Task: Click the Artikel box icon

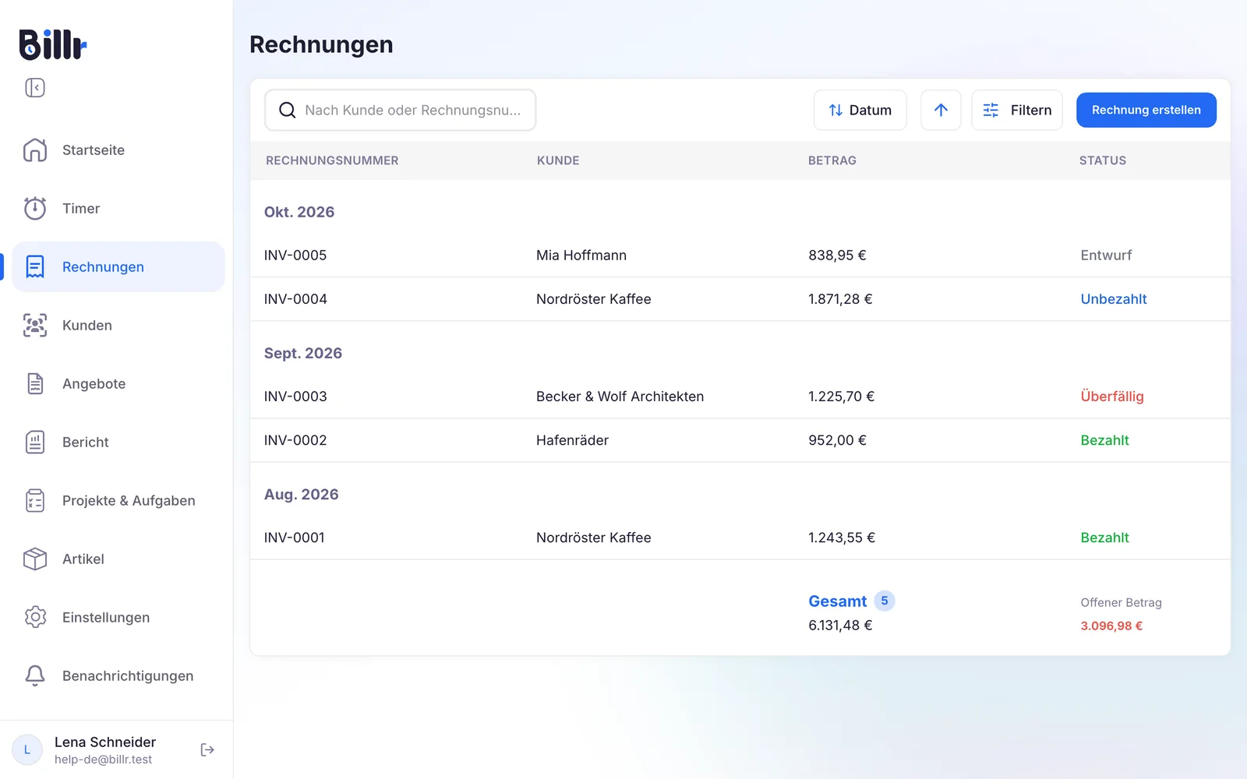Action: point(35,559)
